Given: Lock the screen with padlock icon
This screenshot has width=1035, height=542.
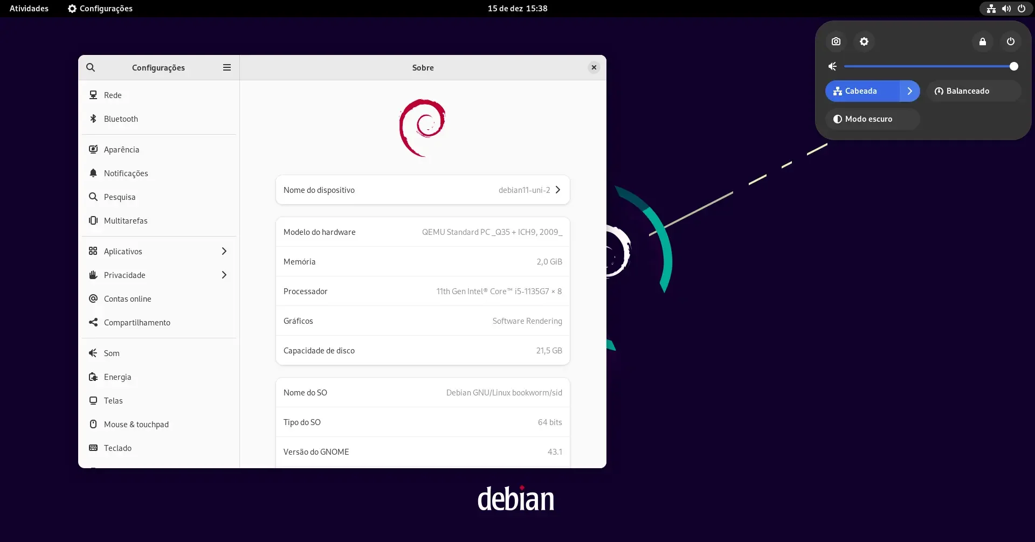Looking at the screenshot, I should [983, 41].
